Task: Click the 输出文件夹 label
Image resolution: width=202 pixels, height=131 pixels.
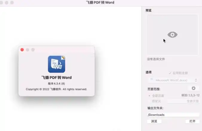Action: pos(155,108)
